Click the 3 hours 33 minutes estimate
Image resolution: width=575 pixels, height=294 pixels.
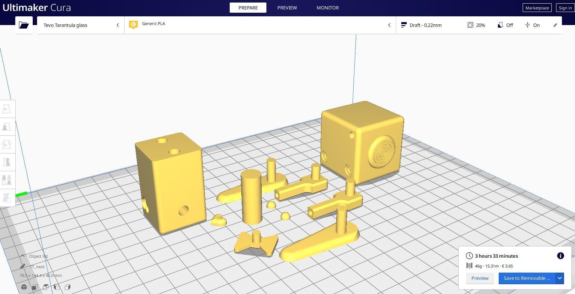click(496, 256)
